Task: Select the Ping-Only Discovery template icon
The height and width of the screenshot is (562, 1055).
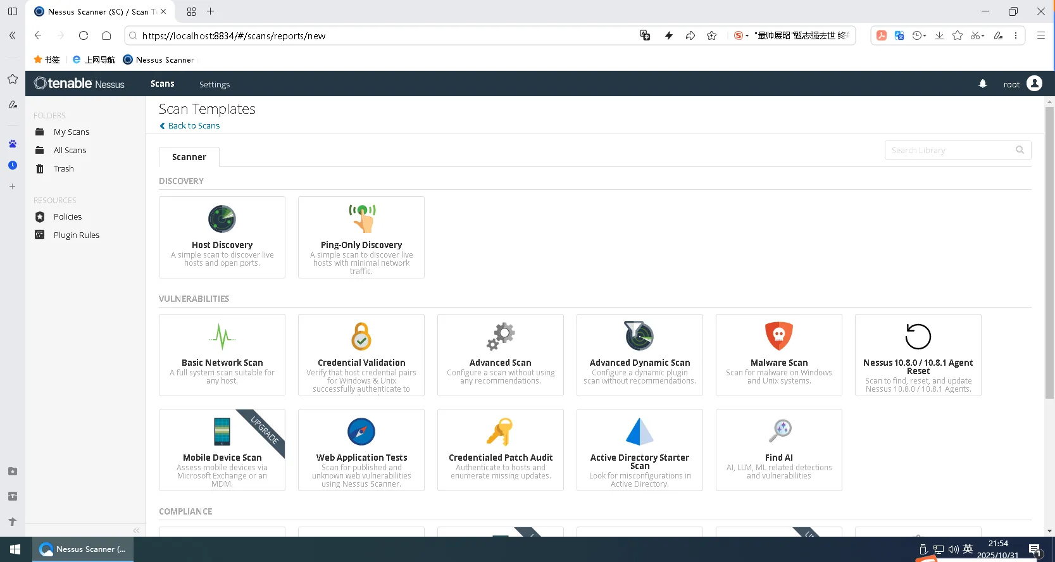Action: pos(361,218)
